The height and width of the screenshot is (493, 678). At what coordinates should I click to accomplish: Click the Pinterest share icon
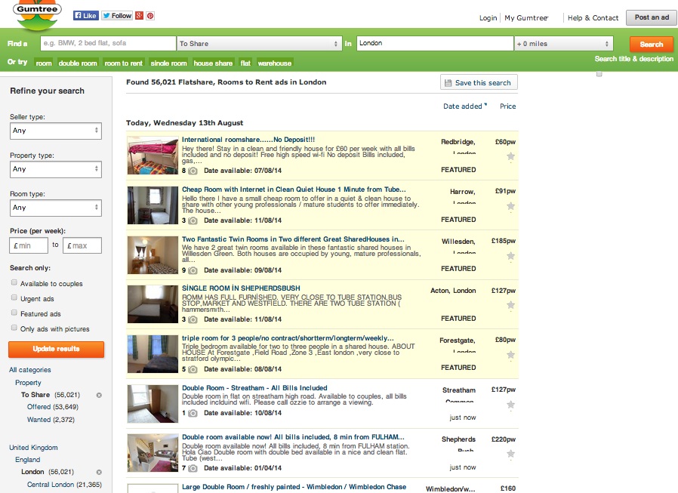pyautogui.click(x=150, y=16)
